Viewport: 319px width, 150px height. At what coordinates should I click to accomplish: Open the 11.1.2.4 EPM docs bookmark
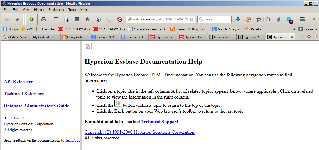(109, 29)
